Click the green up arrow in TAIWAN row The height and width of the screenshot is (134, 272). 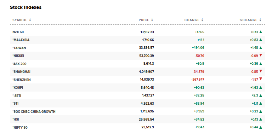[x=261, y=48]
